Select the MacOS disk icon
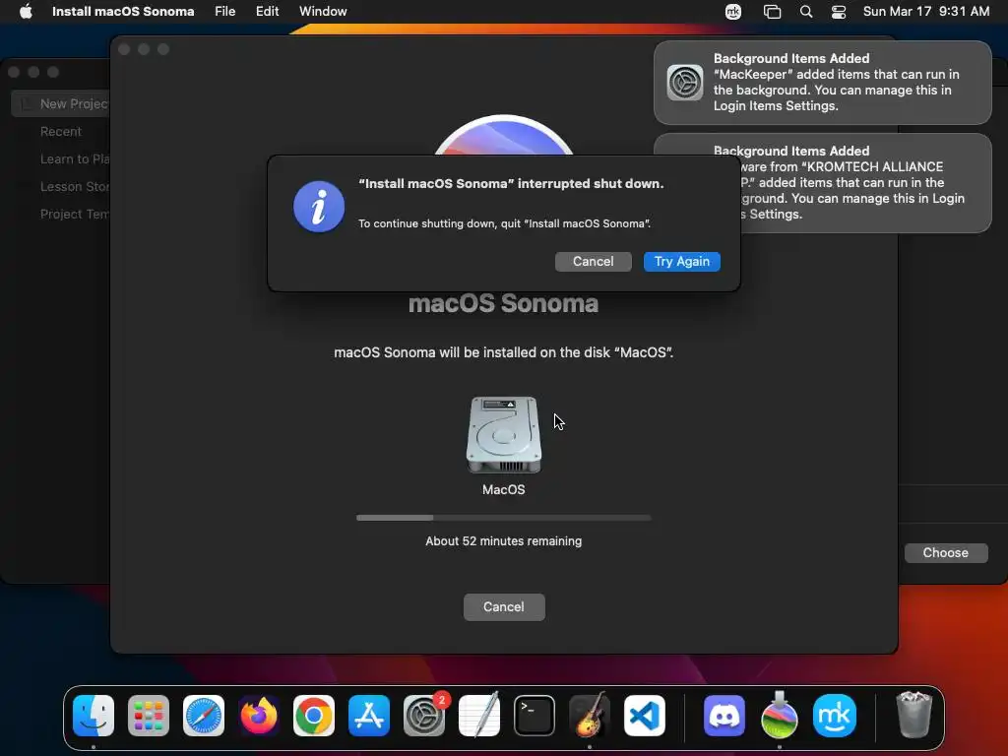The height and width of the screenshot is (756, 1008). click(x=503, y=435)
